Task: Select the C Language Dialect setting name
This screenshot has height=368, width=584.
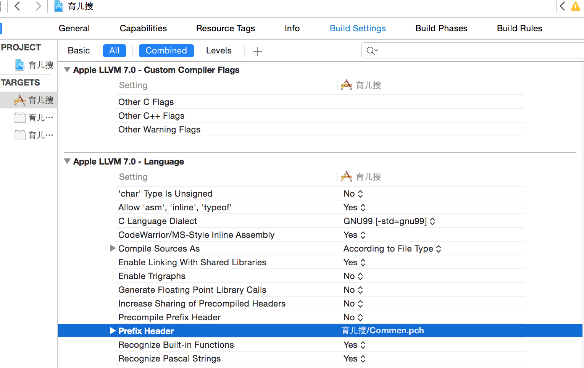Action: [x=158, y=221]
